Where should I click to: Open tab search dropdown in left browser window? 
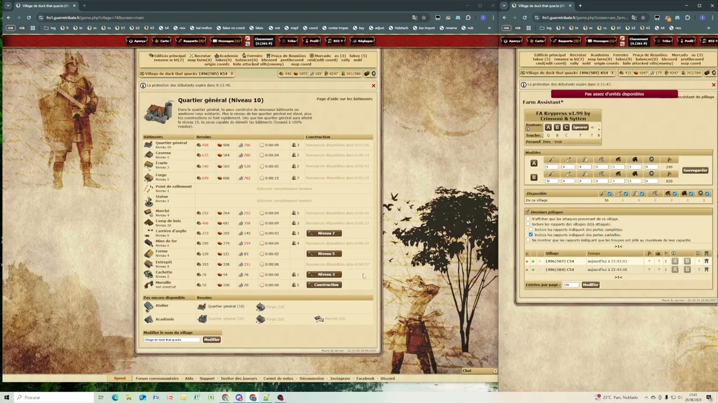(7, 6)
